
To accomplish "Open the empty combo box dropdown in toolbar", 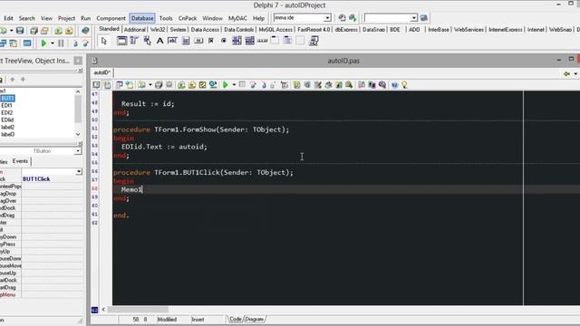I will [x=413, y=18].
